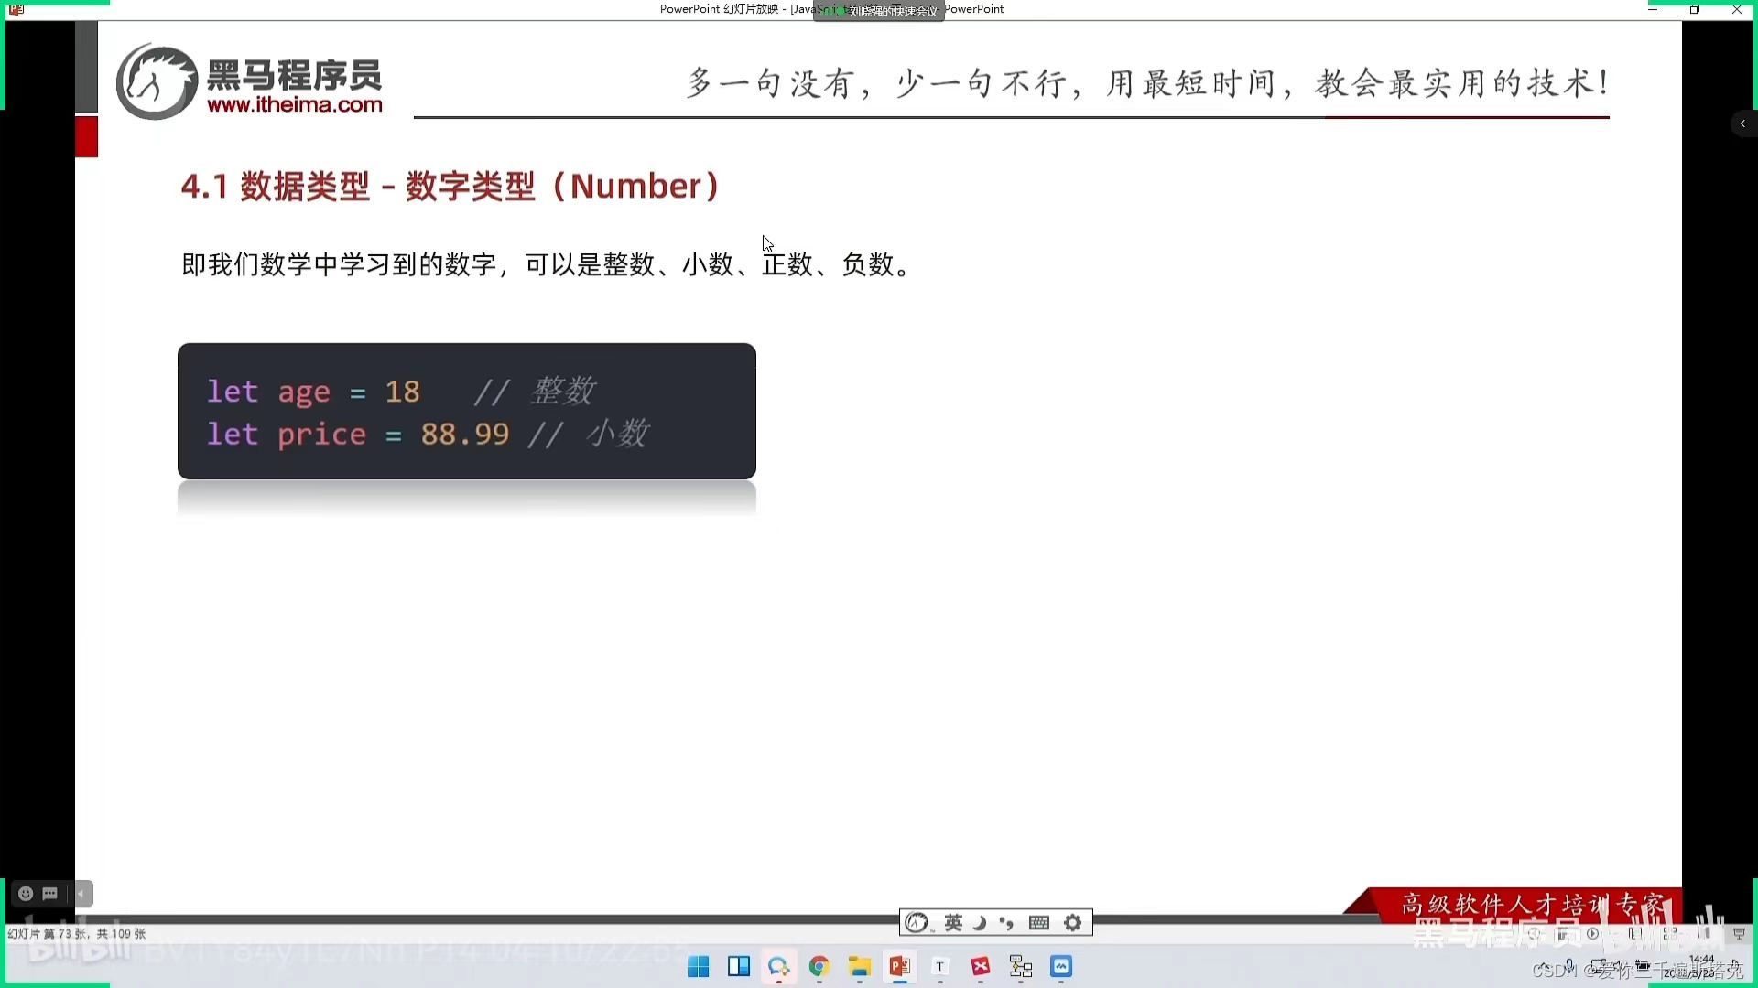Open IME settings gear icon
This screenshot has width=1758, height=988.
1073,923
